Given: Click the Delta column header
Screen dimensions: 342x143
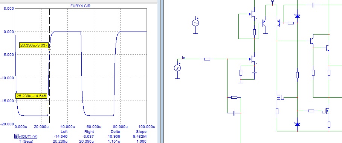Looking at the screenshot, I should point(115,131).
